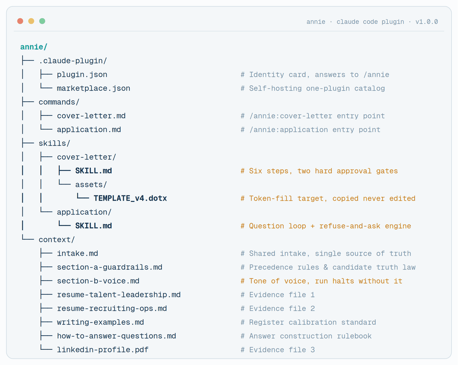Screen dimensions: 458x365
Task: Select intake.md file
Action: (78, 253)
